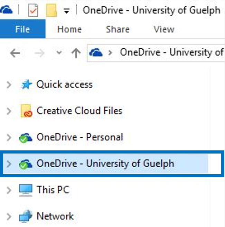The width and height of the screenshot is (225, 227).
Task: Switch to the Share ribbon tab
Action: (118, 29)
